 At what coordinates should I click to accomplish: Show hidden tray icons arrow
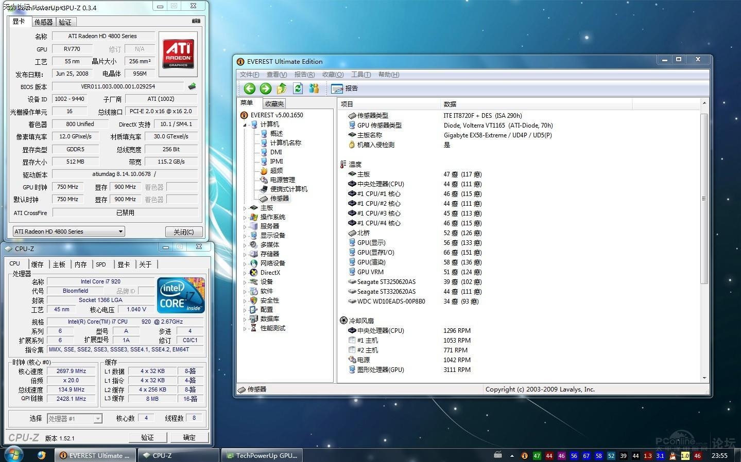(x=511, y=456)
